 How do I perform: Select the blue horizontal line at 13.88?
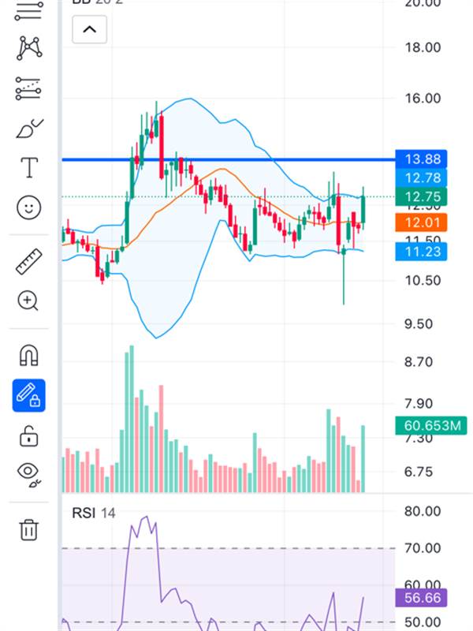coord(229,160)
